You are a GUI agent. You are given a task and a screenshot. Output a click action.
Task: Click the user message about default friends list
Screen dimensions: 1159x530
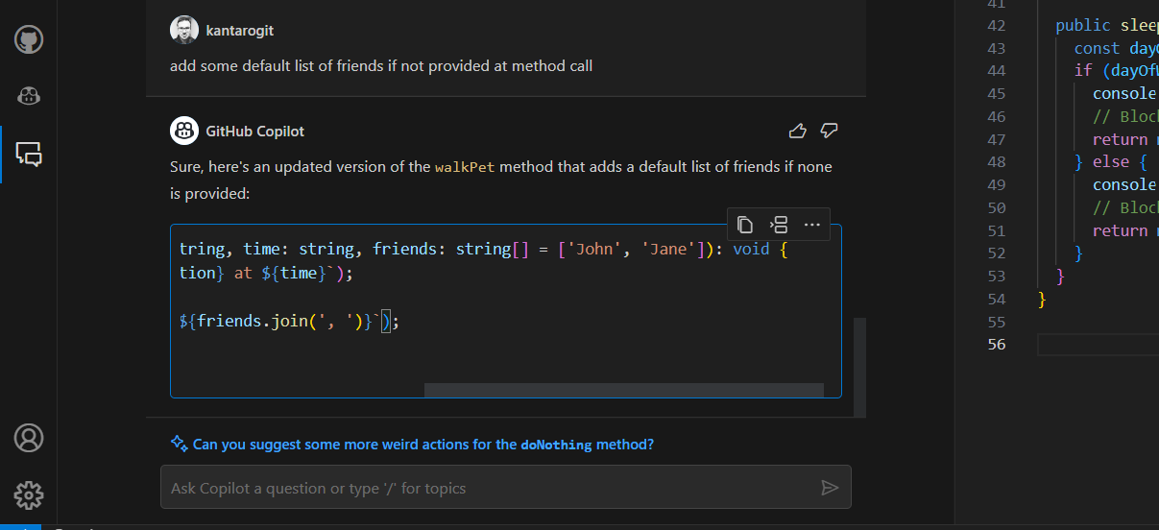381,66
